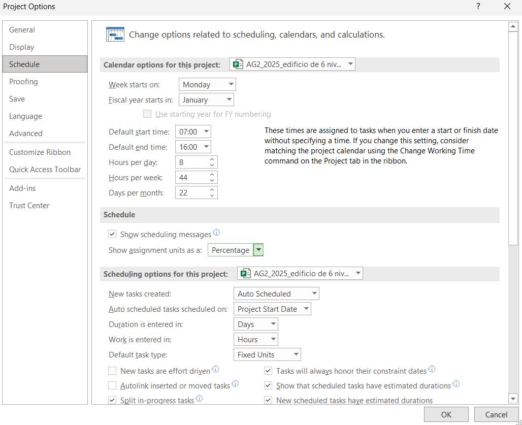Increase Hours per day using up spinner
This screenshot has width=522, height=425.
pyautogui.click(x=212, y=159)
